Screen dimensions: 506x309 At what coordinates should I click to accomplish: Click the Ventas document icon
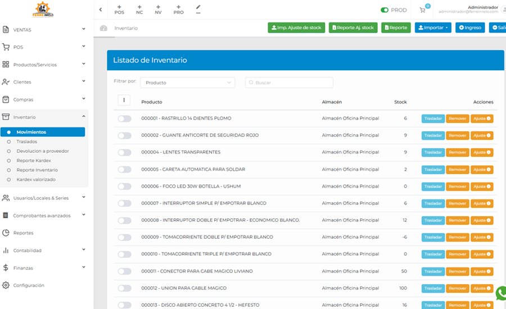pyautogui.click(x=6, y=29)
